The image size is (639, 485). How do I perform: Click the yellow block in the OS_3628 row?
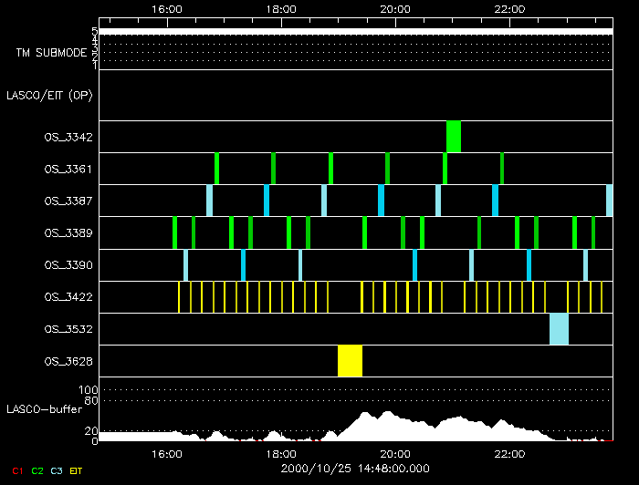(x=350, y=361)
